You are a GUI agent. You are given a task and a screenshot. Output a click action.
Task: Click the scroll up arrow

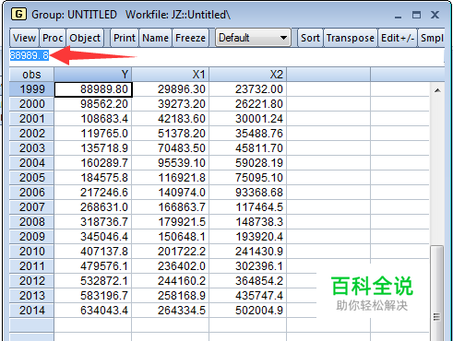coord(437,90)
